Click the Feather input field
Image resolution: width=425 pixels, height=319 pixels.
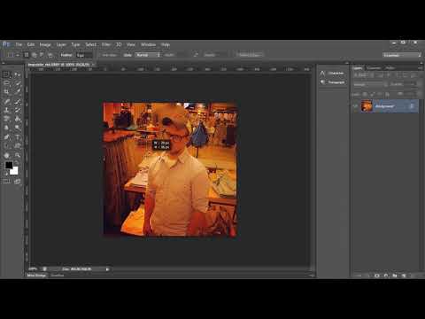[84, 55]
